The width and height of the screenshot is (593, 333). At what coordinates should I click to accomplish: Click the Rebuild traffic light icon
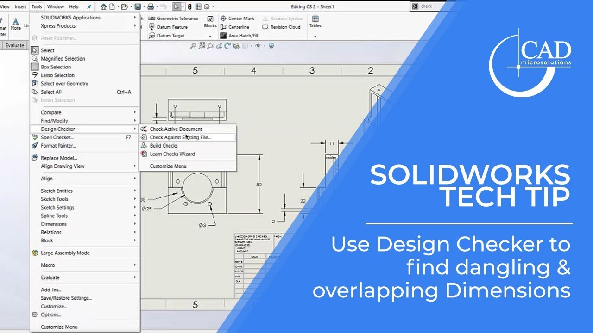189,6
